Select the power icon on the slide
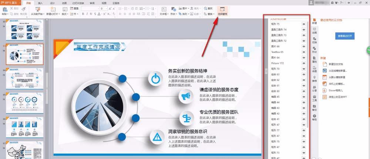The width and height of the screenshot is (370, 159). click(155, 79)
